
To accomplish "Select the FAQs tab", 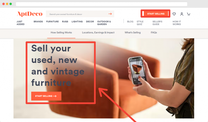I will pos(154,33).
